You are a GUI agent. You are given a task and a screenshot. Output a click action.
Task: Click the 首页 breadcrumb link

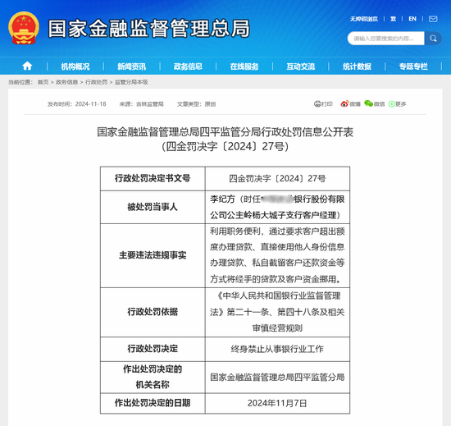pos(43,82)
